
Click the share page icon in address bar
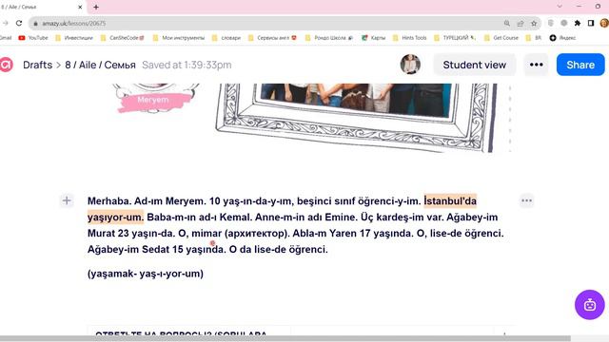(x=521, y=23)
